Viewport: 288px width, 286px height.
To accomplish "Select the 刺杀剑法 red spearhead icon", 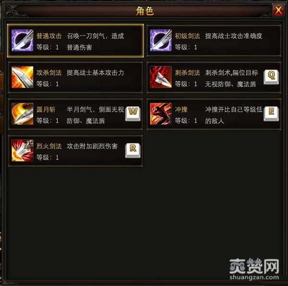I will pos(161,77).
